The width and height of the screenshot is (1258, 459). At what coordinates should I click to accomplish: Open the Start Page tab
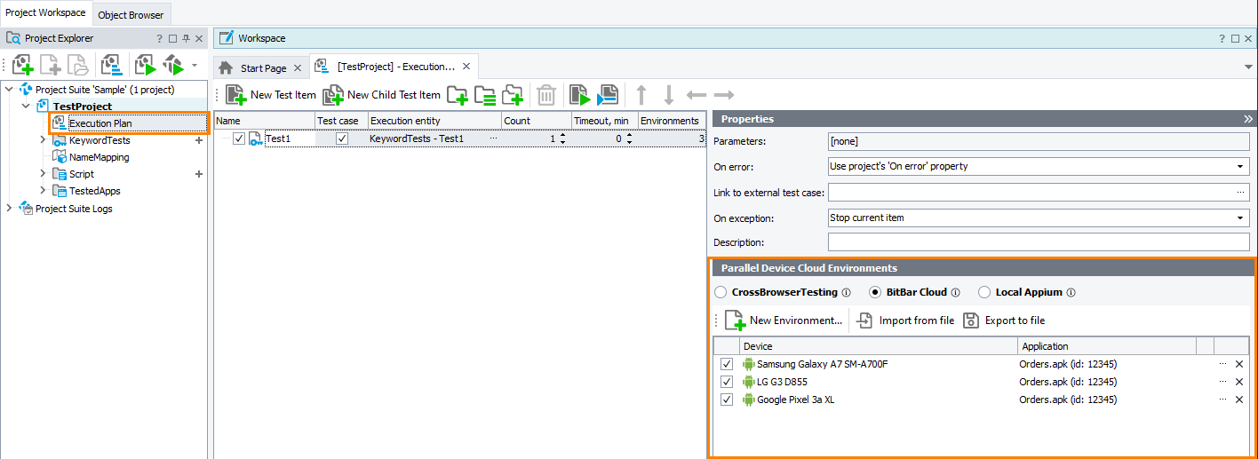[x=263, y=68]
